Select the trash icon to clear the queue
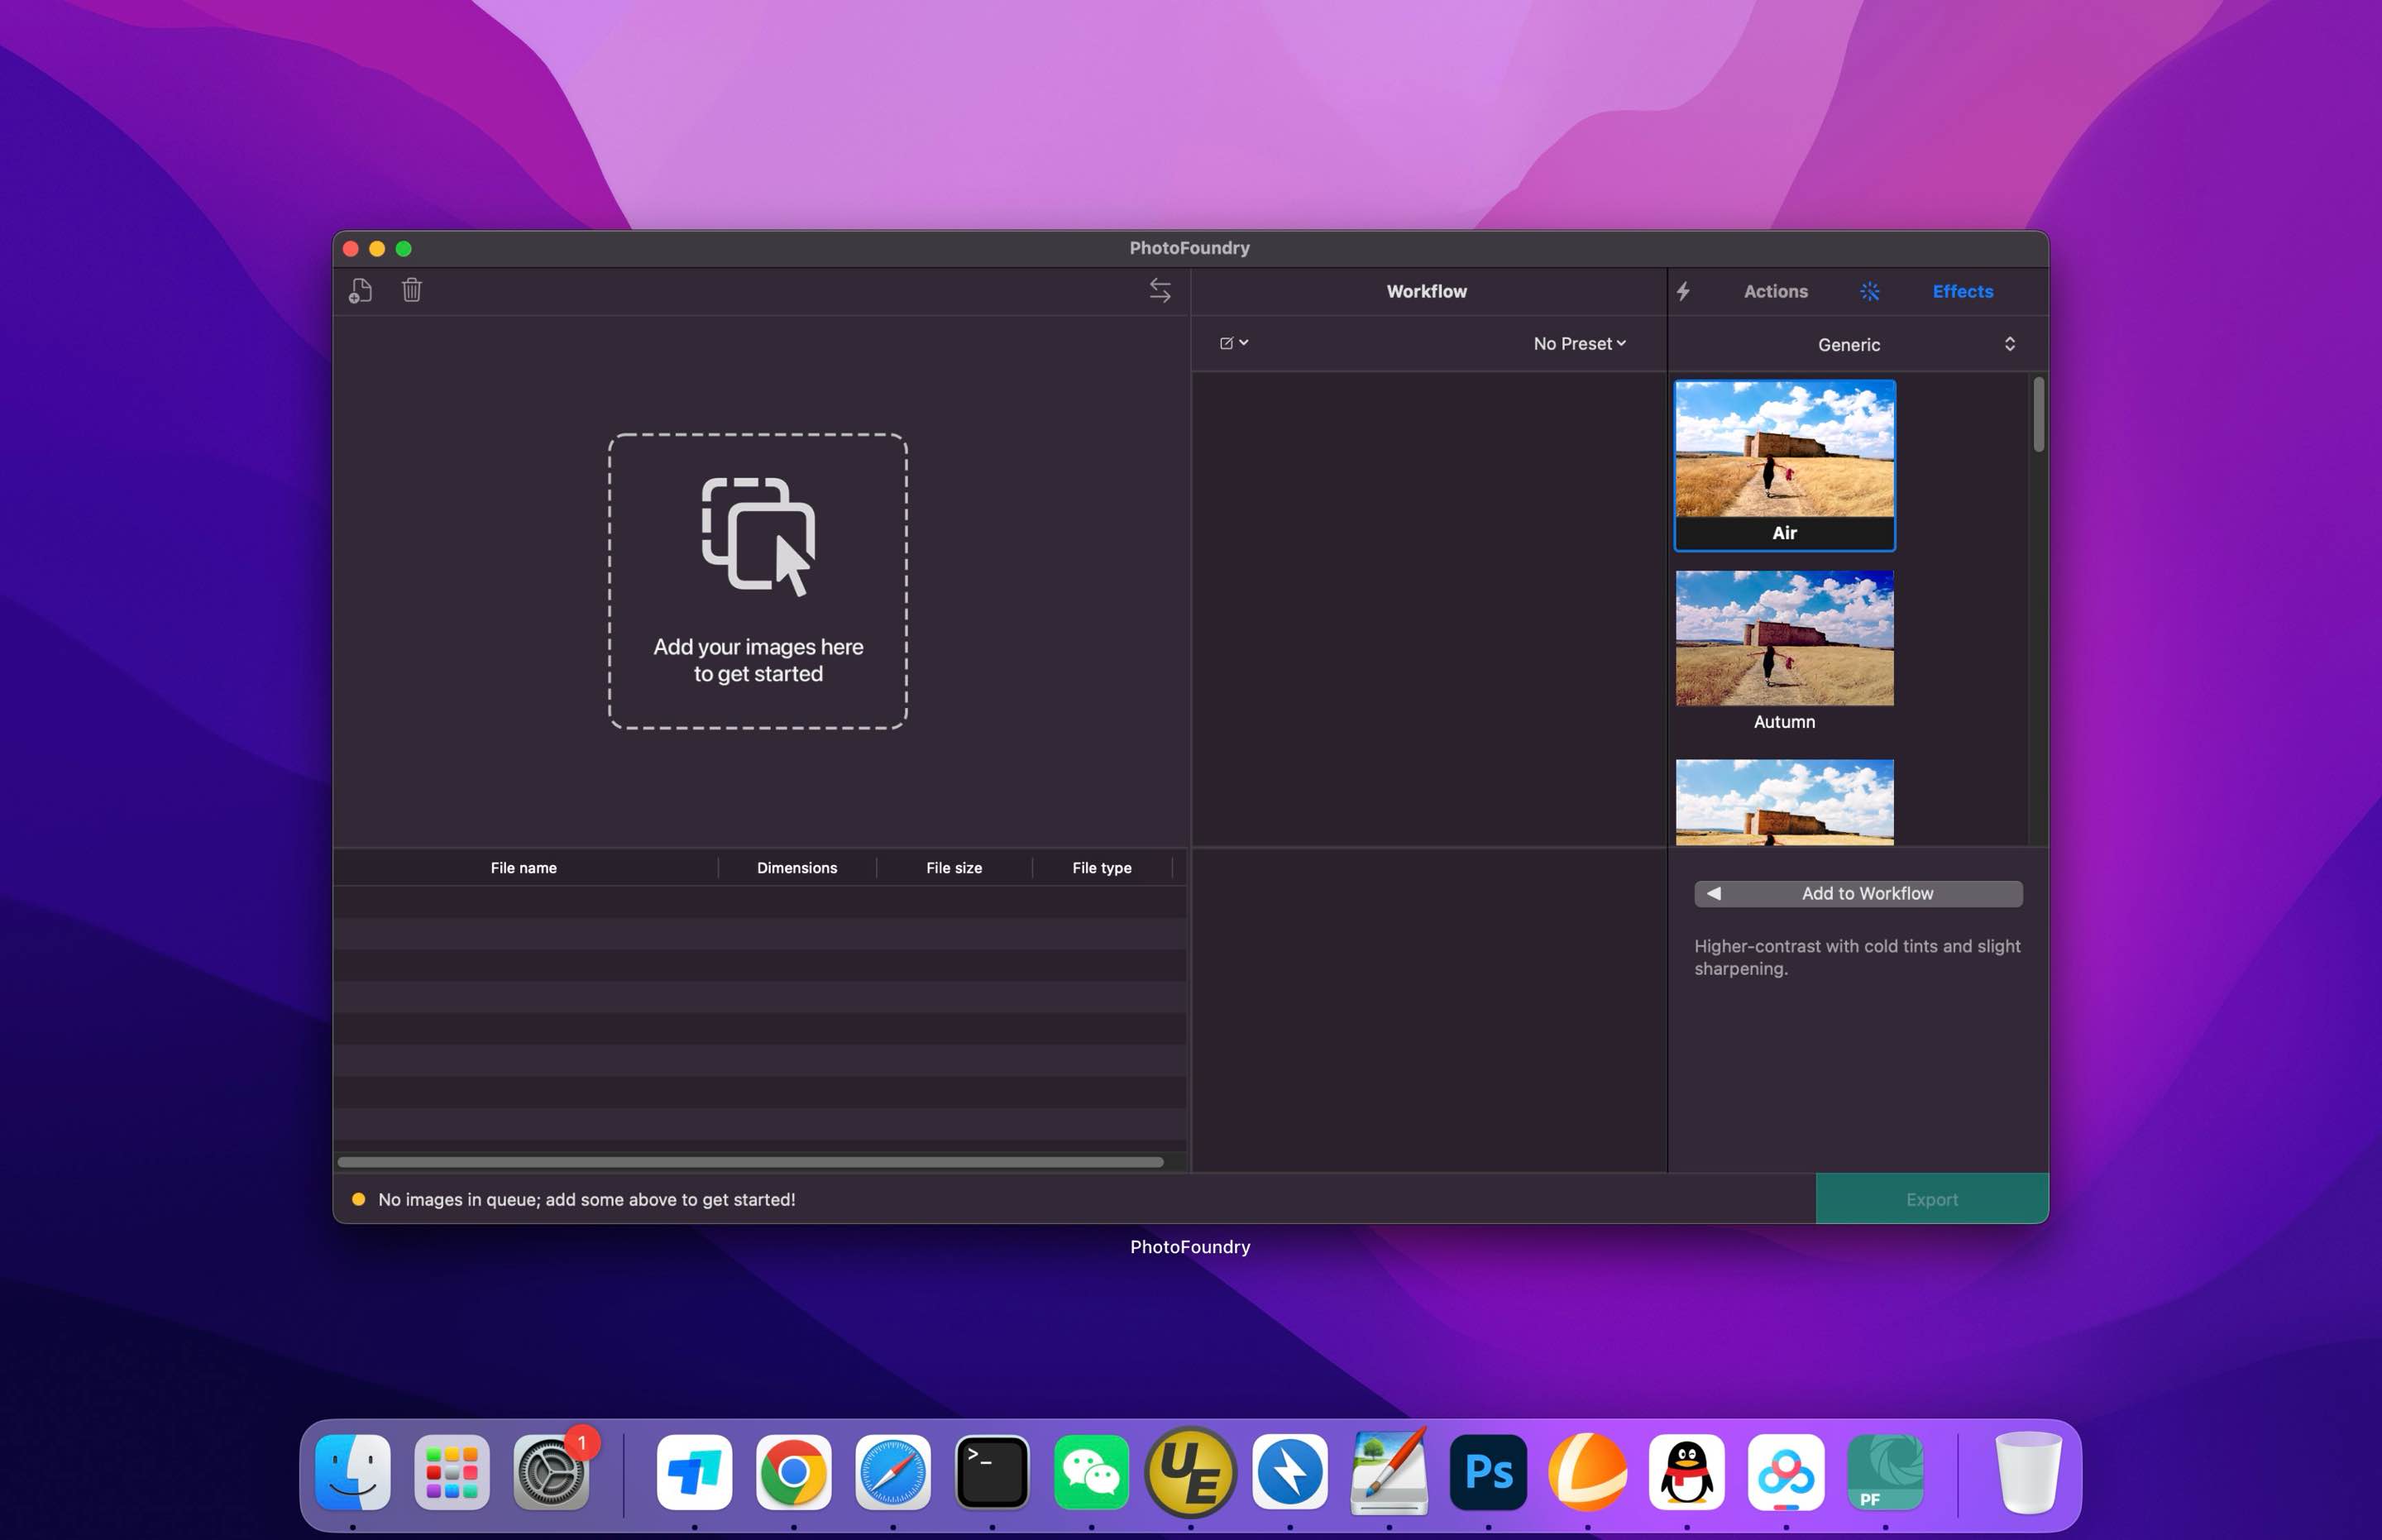Screen dimensions: 2382x1540 [x=412, y=290]
